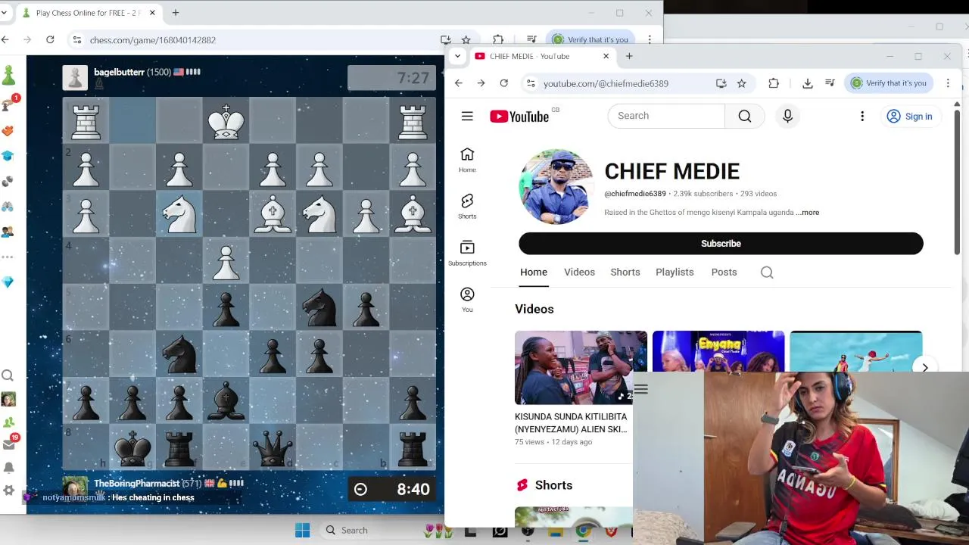Open Shorts in YouTube mini sidebar
This screenshot has width=969, height=545.
point(467,206)
